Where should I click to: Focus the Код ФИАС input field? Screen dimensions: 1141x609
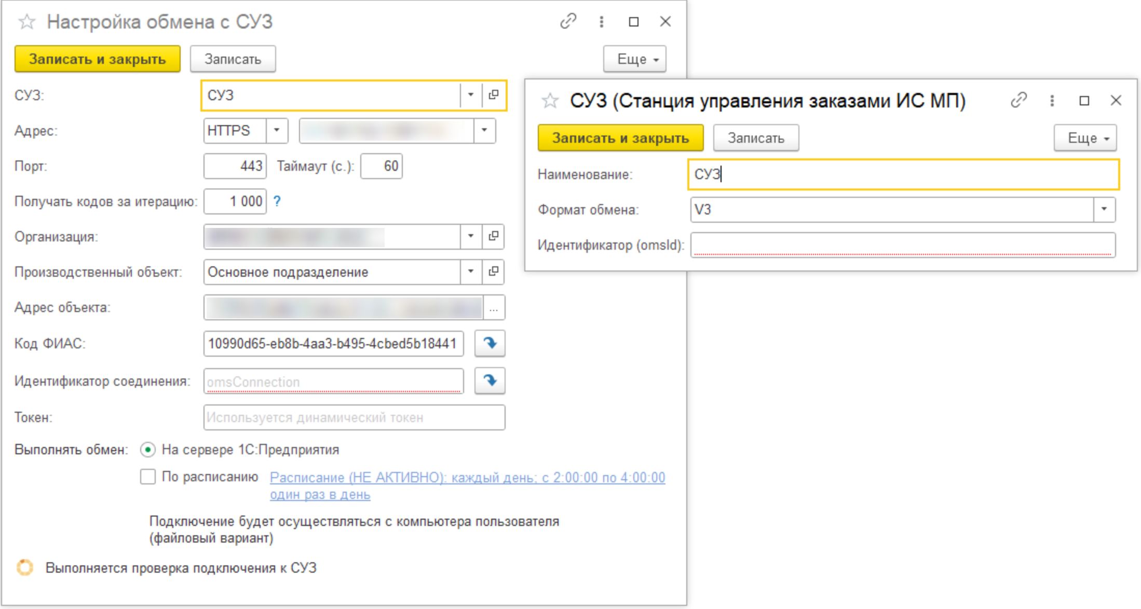(334, 344)
